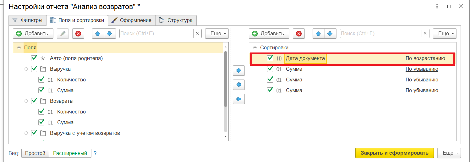Collapse the Сортировки tree root
Screen dimensions: 470x165
[255, 48]
